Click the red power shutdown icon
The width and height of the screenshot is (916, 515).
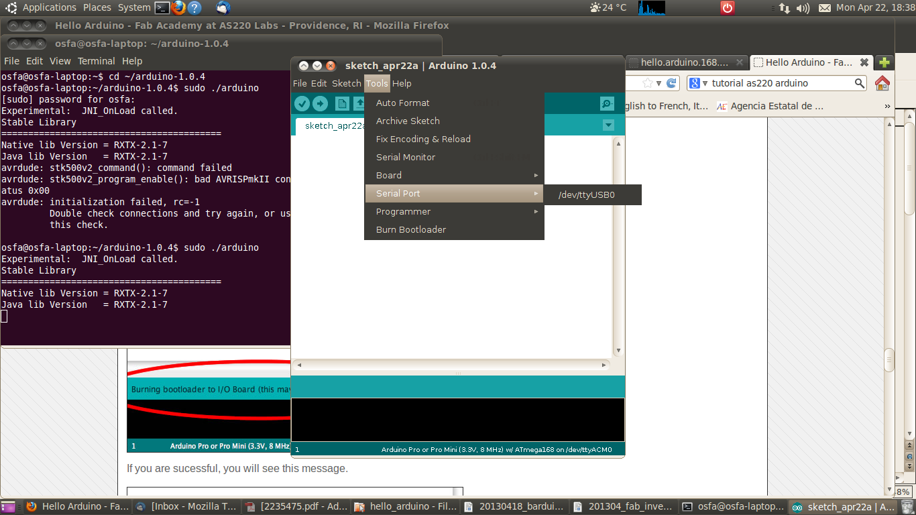tap(728, 8)
